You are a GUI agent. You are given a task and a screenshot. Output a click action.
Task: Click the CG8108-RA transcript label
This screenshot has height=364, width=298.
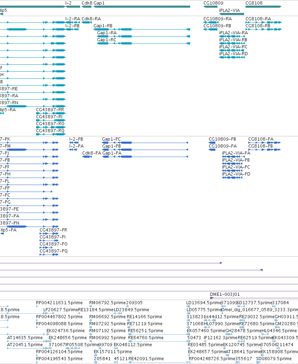point(258,19)
